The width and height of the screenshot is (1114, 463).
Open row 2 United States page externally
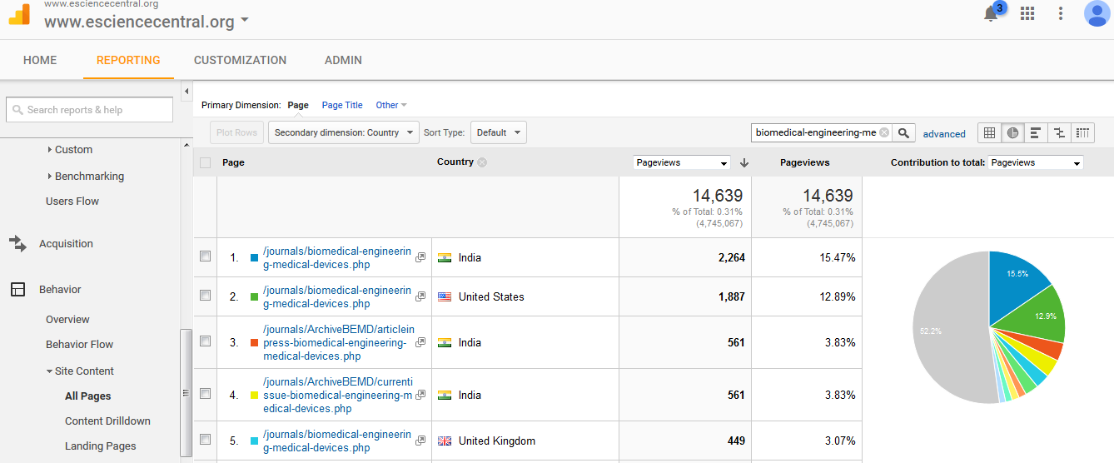[420, 296]
